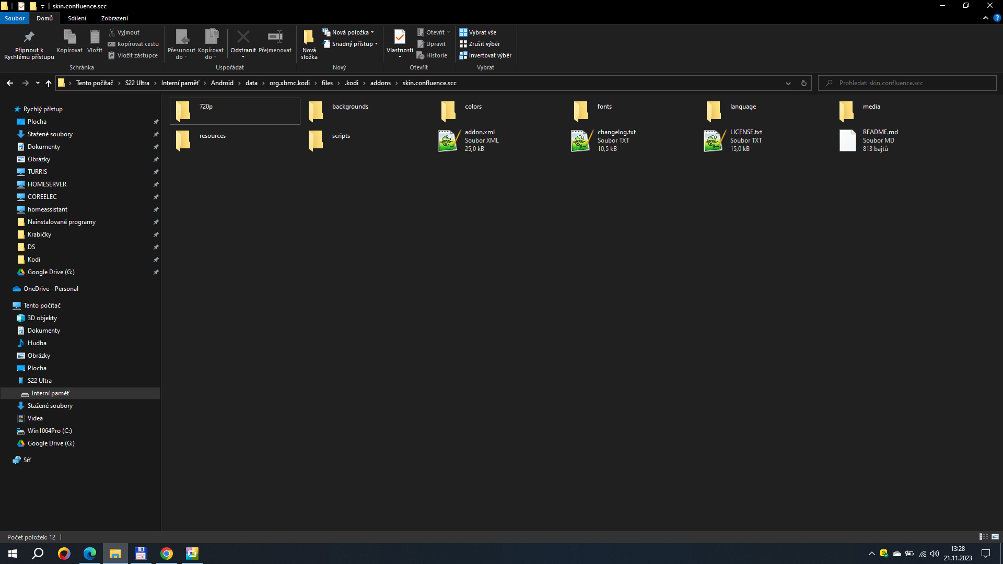Click the Paste (Vložit) clipboard icon
Viewport: 1003px width, 564px height.
95,37
